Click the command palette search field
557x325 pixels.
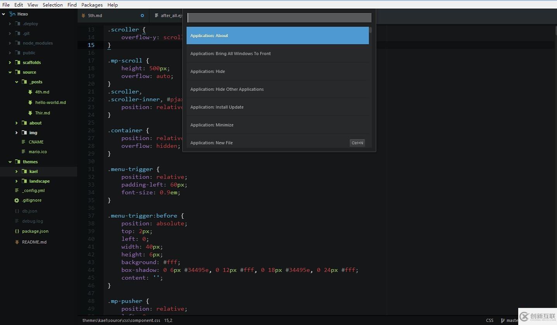pyautogui.click(x=279, y=17)
